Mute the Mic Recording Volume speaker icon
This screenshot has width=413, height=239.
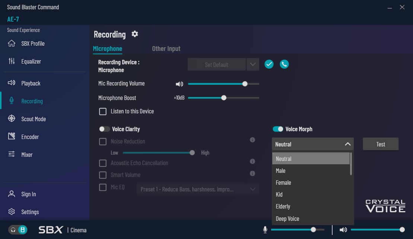(180, 84)
